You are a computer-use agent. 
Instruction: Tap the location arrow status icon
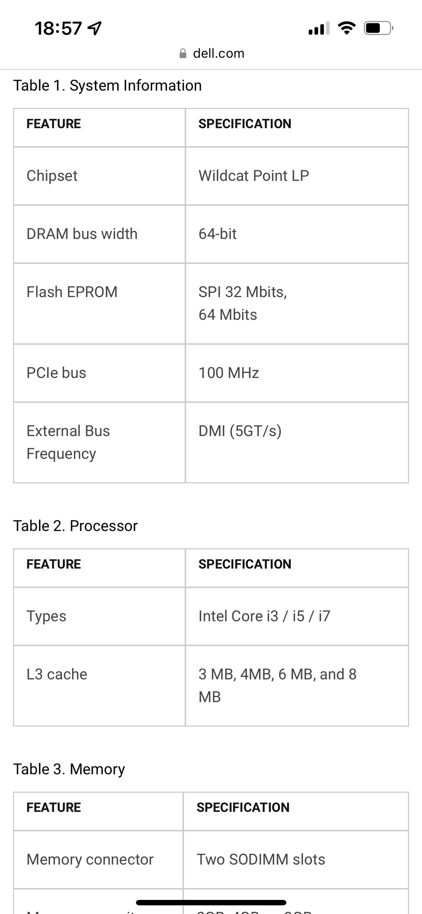tap(95, 29)
